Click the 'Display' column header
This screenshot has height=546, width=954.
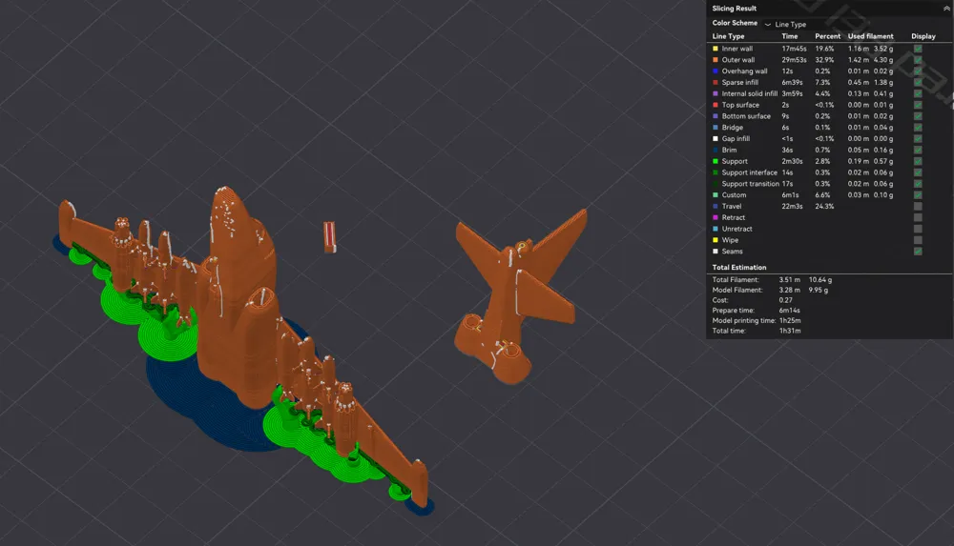pyautogui.click(x=923, y=36)
